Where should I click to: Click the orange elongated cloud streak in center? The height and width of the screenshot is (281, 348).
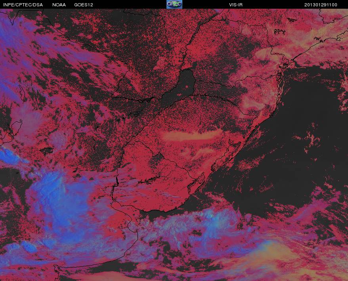(192, 135)
